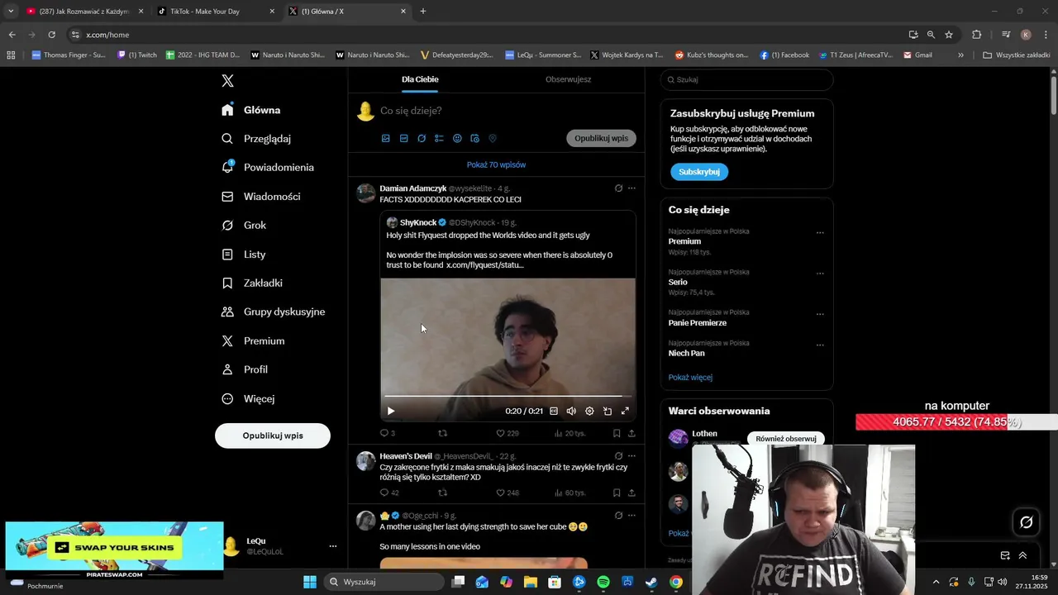1058x595 pixels.
Task: Bookmark Heaven's Devil post
Action: 617,493
